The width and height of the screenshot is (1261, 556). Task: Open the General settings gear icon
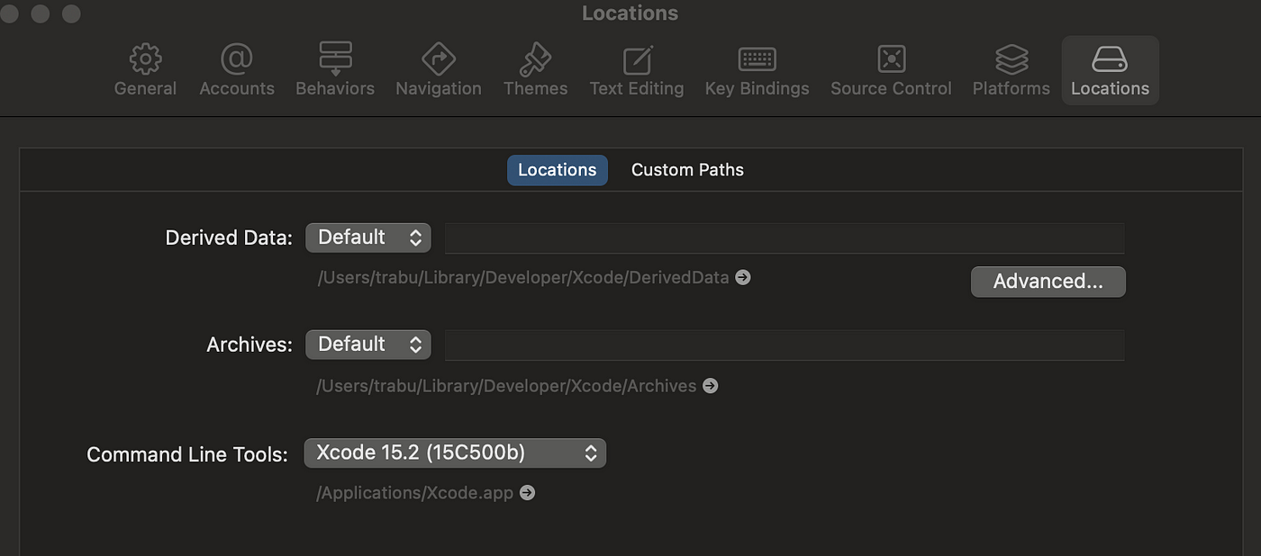click(x=145, y=59)
